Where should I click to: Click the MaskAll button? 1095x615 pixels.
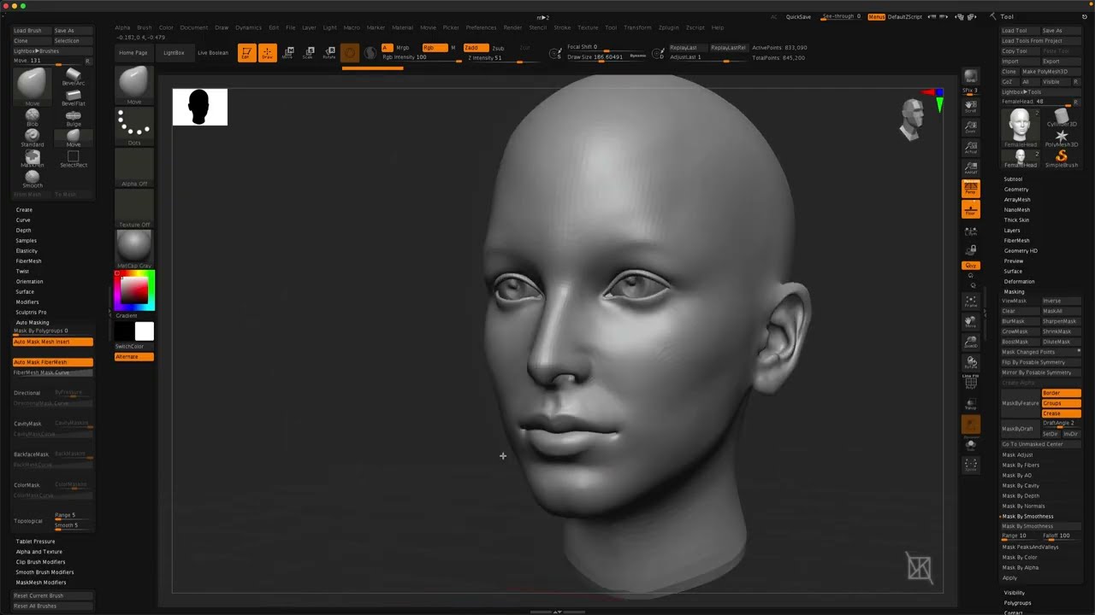(1061, 311)
